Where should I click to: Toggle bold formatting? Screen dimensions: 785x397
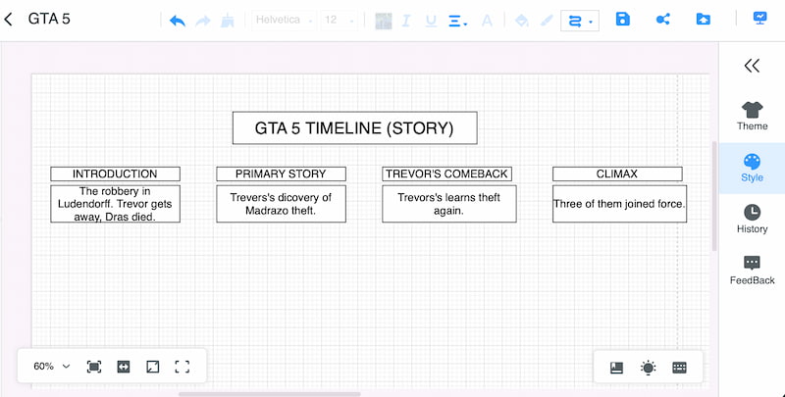pos(383,21)
